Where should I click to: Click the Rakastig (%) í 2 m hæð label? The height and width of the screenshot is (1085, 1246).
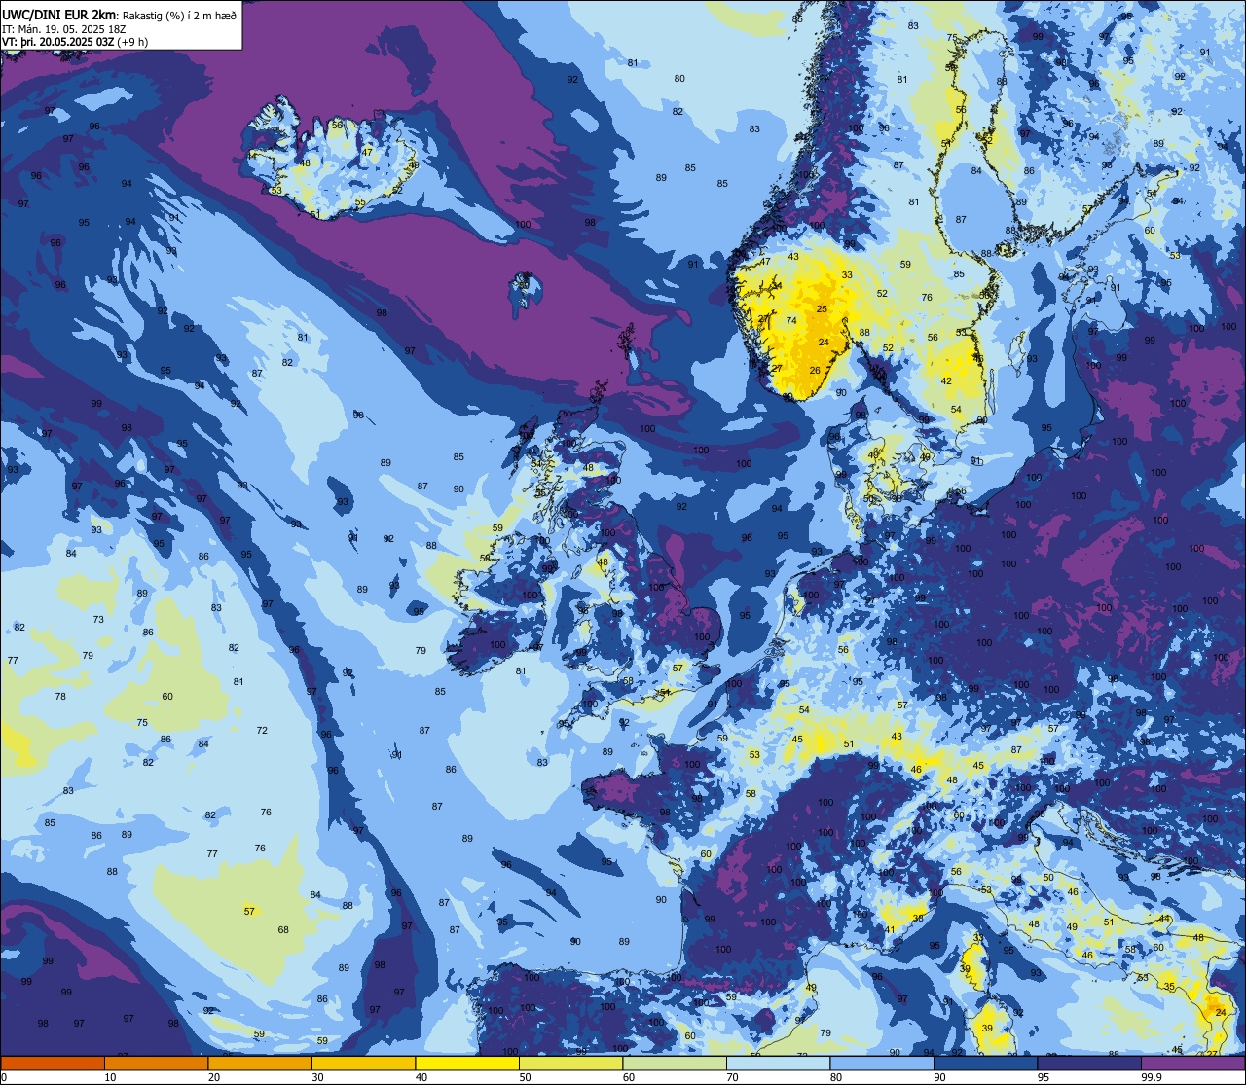click(x=179, y=15)
